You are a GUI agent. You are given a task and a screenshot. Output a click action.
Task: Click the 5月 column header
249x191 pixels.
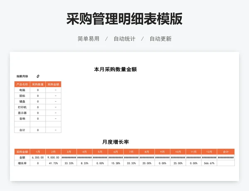(x=100, y=152)
